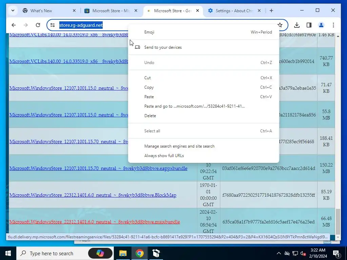Click the 85.19 KB size cell

(x=326, y=195)
